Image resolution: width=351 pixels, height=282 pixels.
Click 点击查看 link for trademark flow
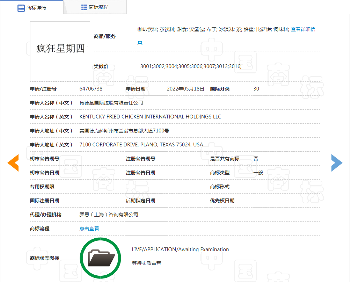89,229
